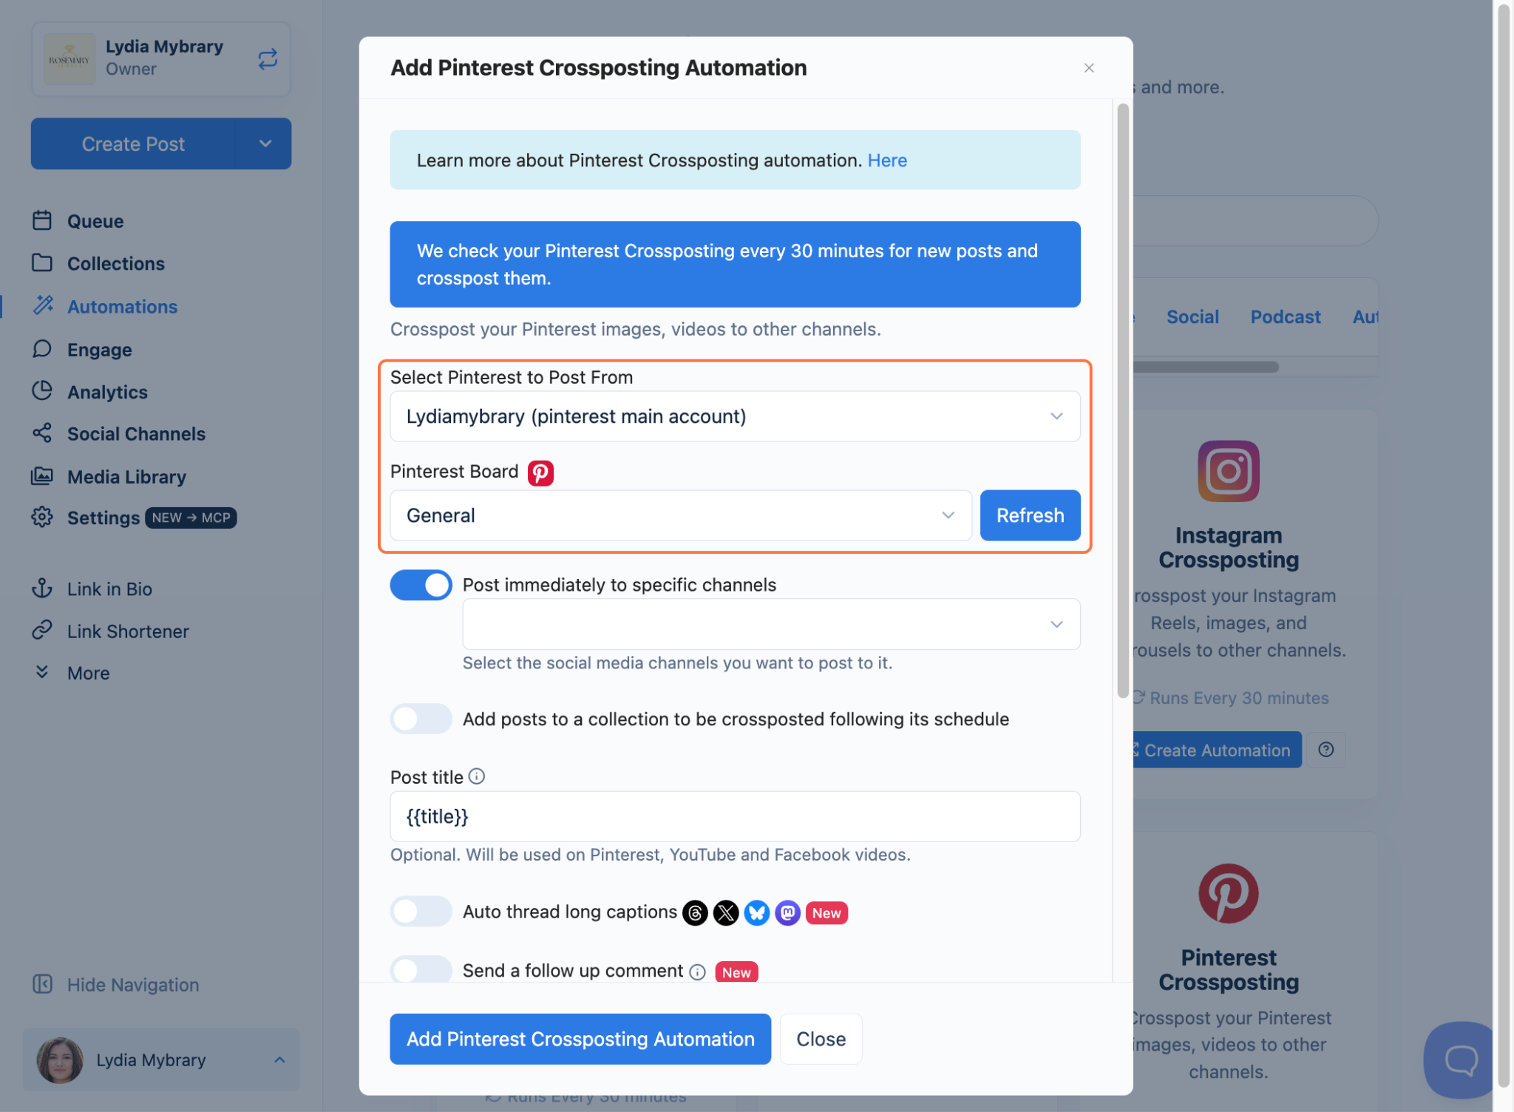Click the follow up comment info icon

[697, 972]
